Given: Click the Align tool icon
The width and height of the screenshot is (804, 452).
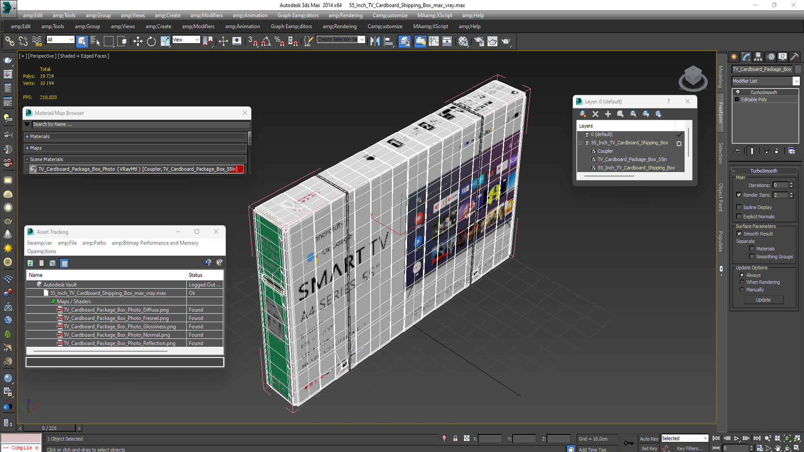Looking at the screenshot, I should coord(389,41).
